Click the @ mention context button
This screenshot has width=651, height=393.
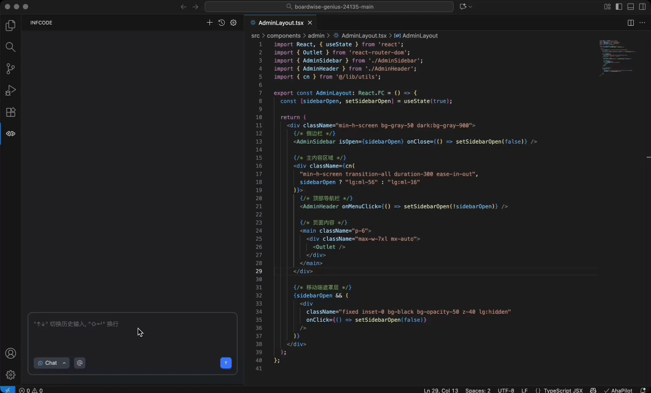coord(79,363)
